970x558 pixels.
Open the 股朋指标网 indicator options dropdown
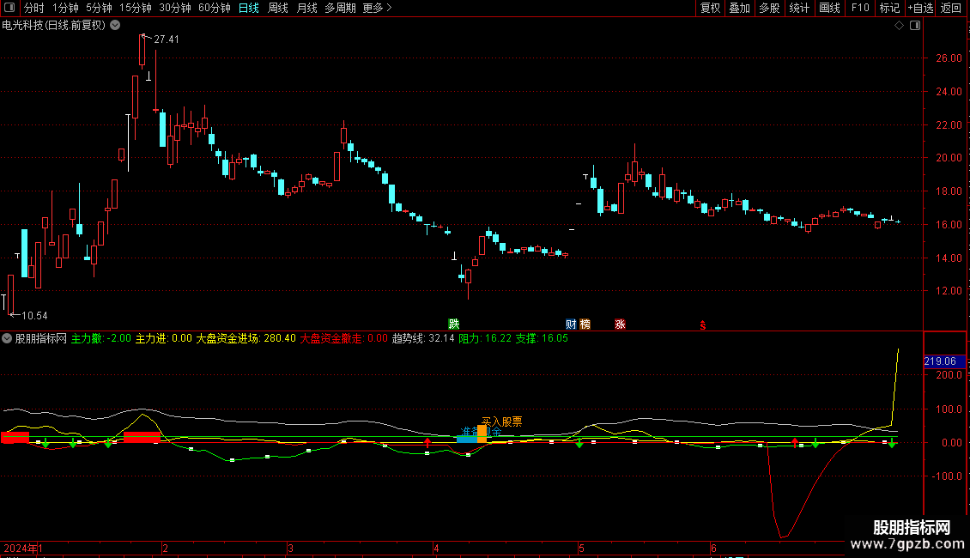(x=7, y=338)
